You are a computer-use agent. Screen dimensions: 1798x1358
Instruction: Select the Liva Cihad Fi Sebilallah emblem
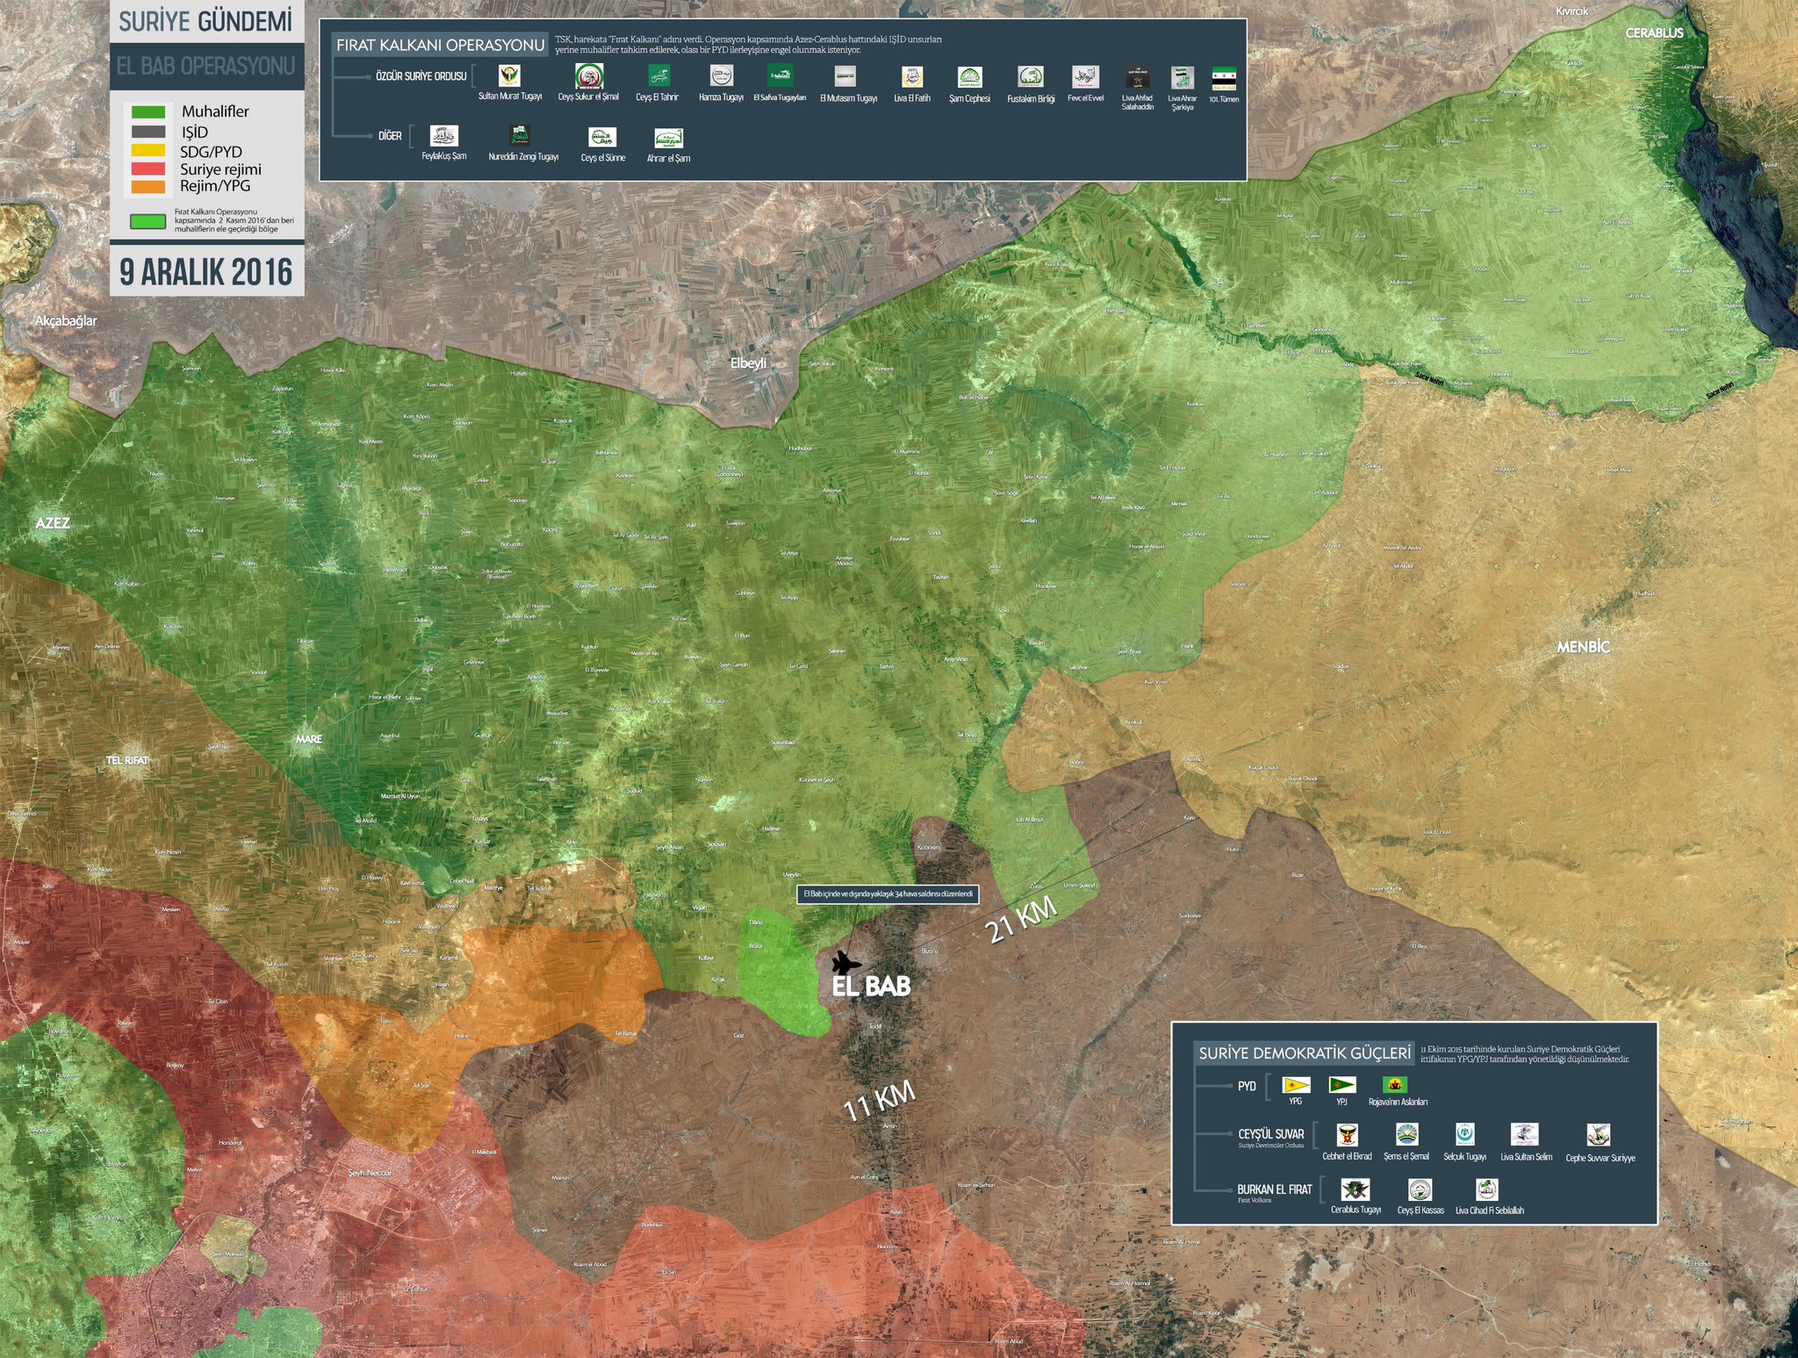[x=1486, y=1189]
